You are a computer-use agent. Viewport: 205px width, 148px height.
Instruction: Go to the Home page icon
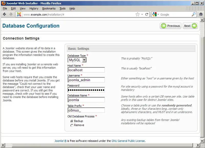point(201,14)
